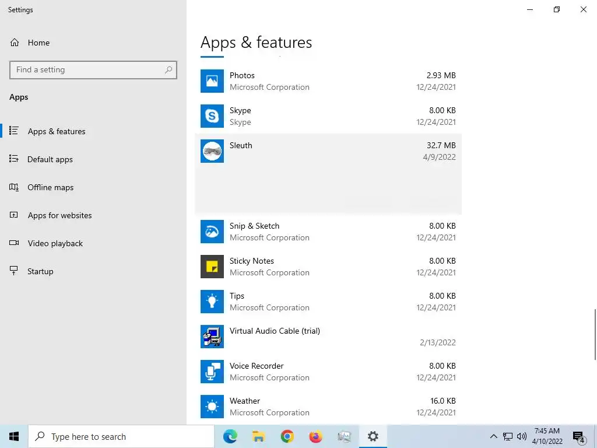The height and width of the screenshot is (448, 597).
Task: Select the Photos app name
Action: [242, 75]
